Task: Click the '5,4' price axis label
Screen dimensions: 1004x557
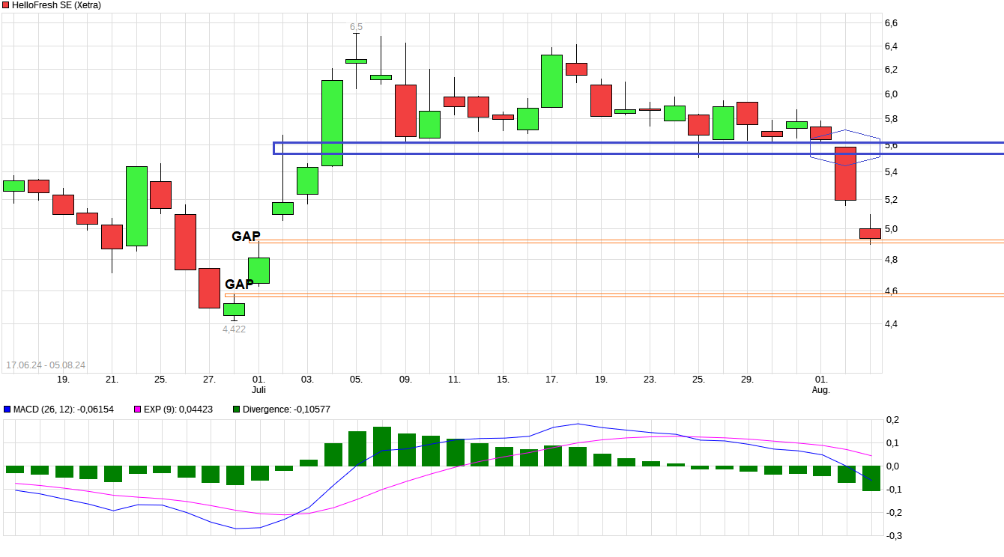Action: coord(891,172)
